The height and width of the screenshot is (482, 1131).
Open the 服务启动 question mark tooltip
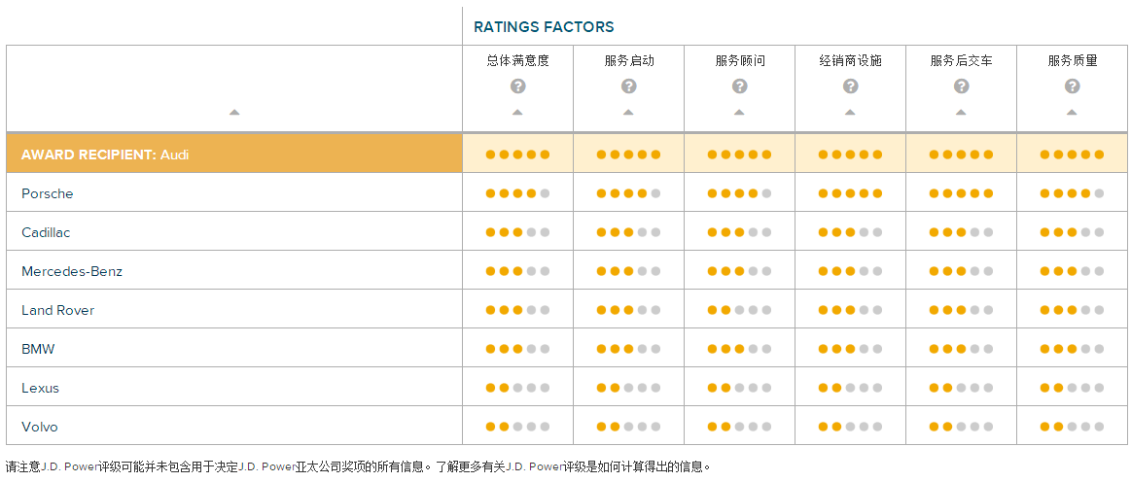pyautogui.click(x=628, y=86)
